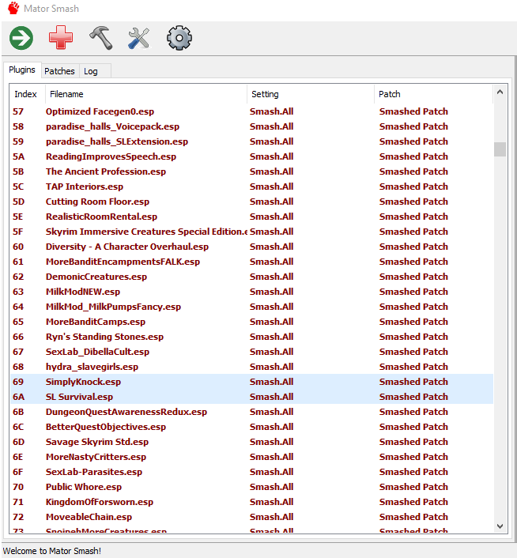Image resolution: width=517 pixels, height=558 pixels.
Task: Click the scrollbar up arrow
Action: coord(500,92)
